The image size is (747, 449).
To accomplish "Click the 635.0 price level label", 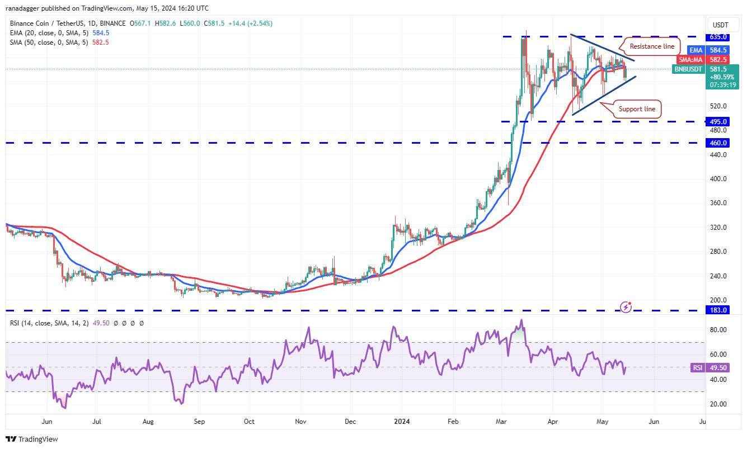I will point(719,37).
